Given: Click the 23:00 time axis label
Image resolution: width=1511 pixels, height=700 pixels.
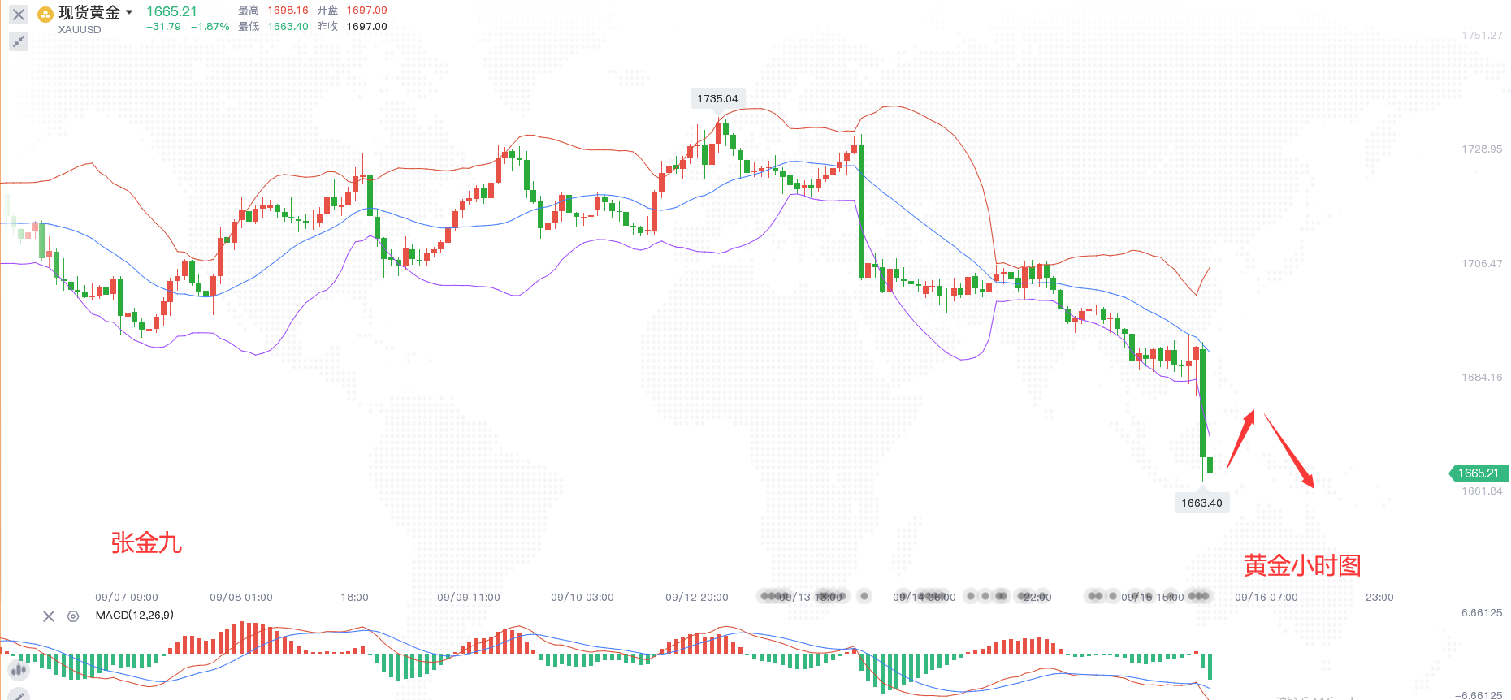Looking at the screenshot, I should (x=1379, y=598).
